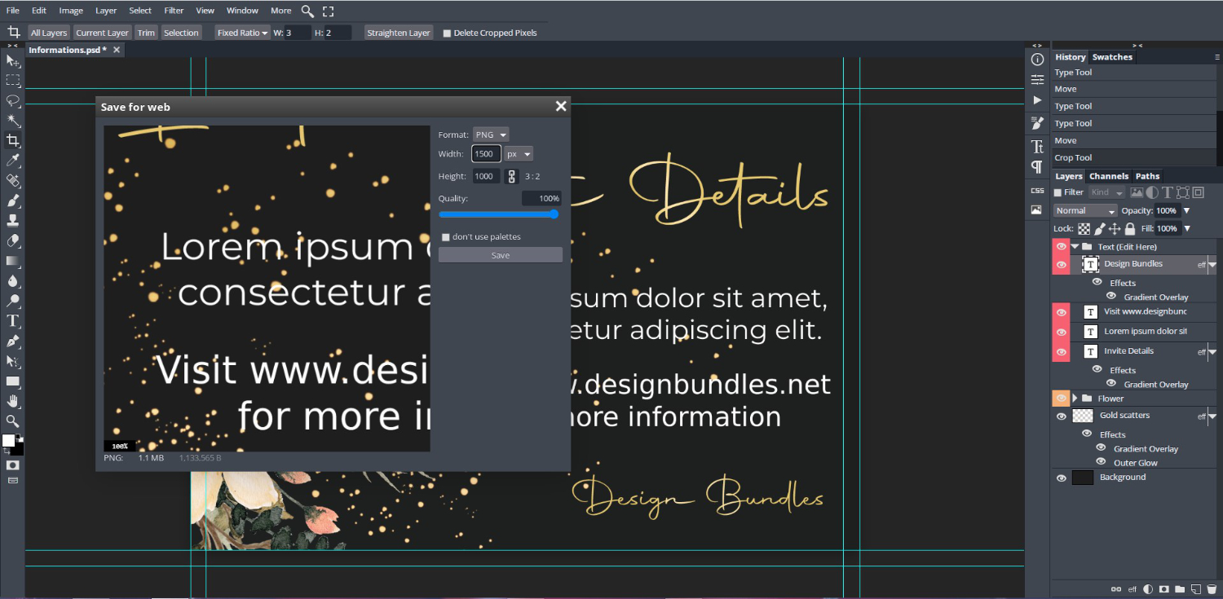Open the Properties sliders panel icon
This screenshot has height=599, width=1223.
coord(1037,79)
